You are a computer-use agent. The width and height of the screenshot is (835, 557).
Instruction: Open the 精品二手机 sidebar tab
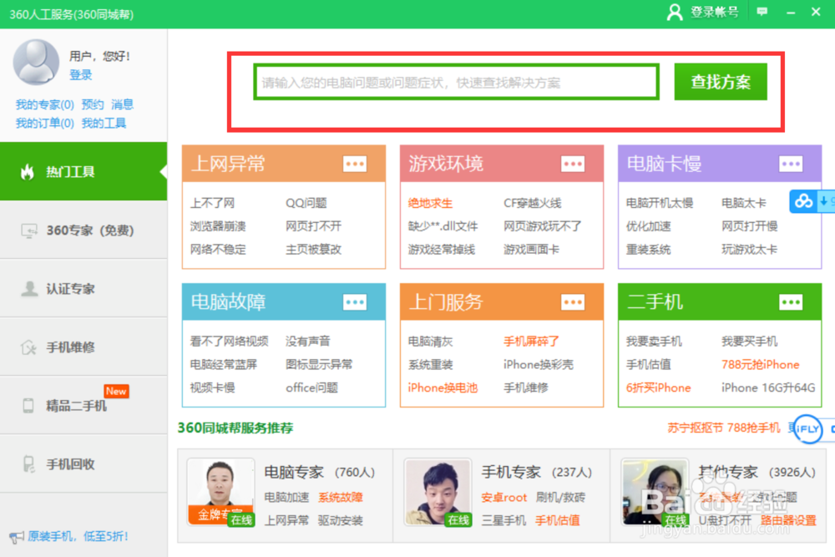83,406
